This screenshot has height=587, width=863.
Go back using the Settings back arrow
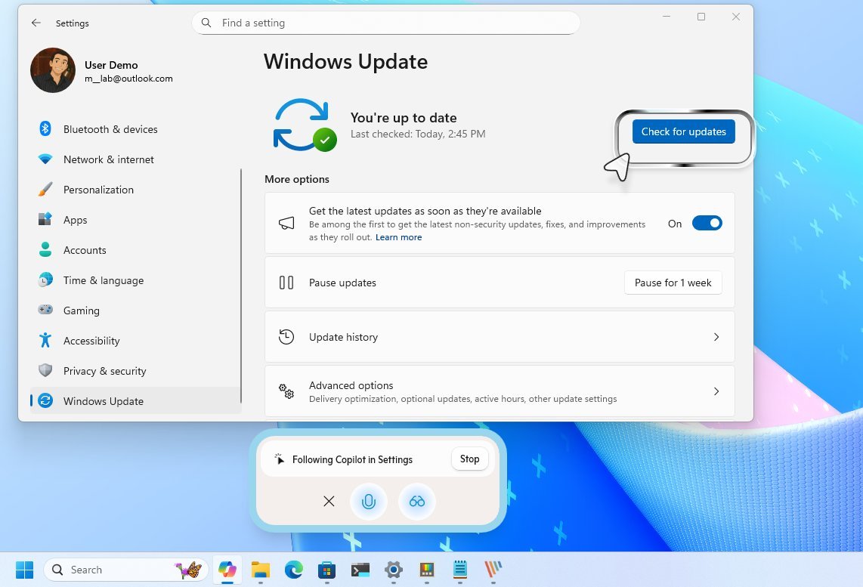[36, 23]
